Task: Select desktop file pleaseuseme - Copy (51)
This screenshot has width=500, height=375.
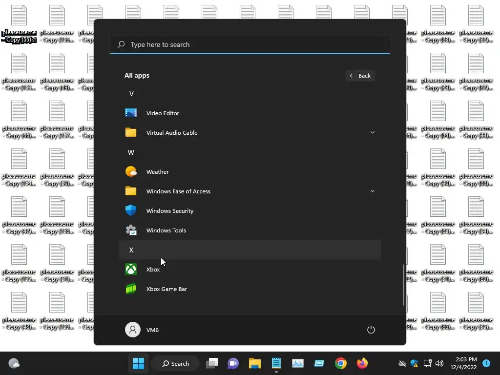Action: tap(57, 263)
